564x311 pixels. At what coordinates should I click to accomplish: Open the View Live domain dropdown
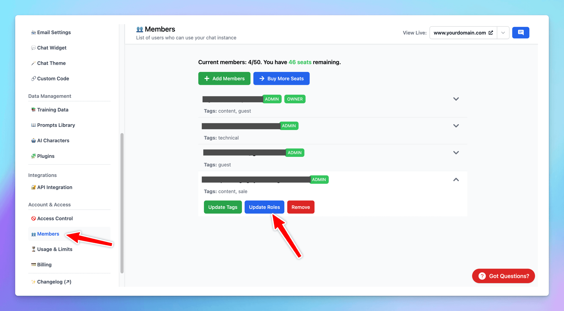[503, 32]
